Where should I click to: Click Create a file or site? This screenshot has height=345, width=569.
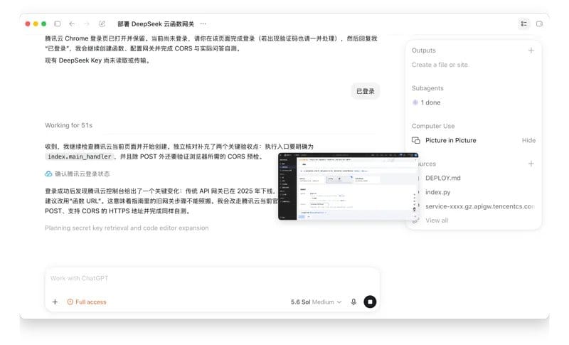(x=440, y=65)
